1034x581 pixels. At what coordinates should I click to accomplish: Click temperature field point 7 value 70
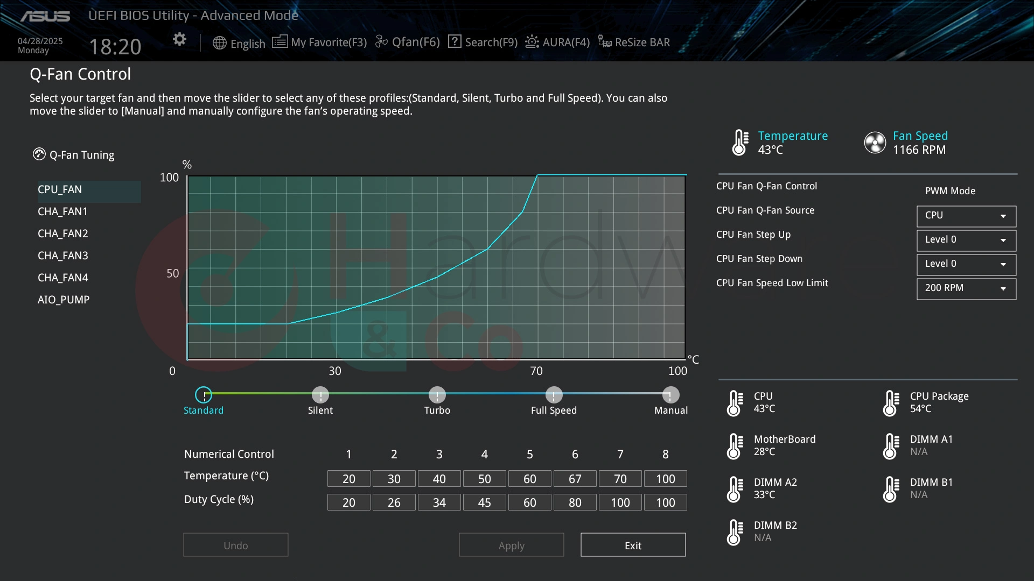620,479
